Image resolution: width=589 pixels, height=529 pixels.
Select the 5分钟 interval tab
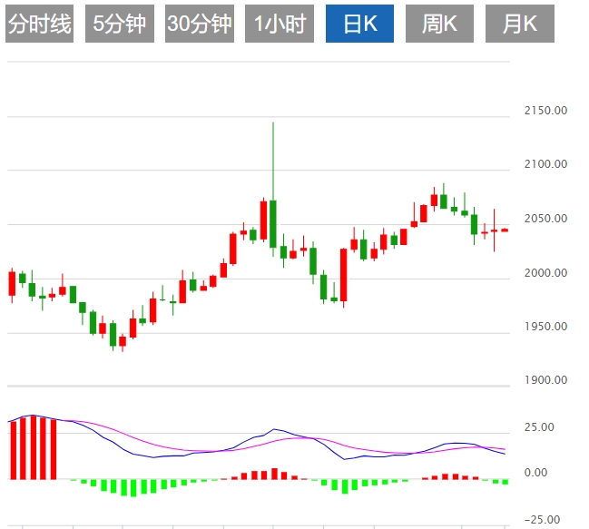coord(120,24)
